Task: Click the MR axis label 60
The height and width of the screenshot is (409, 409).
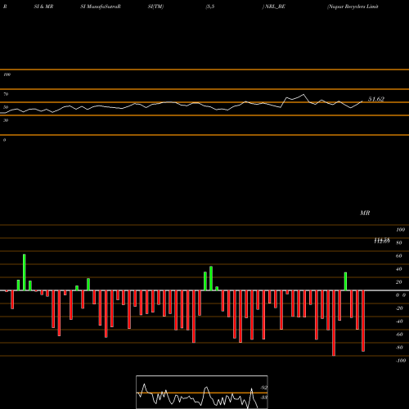Action: (398, 256)
